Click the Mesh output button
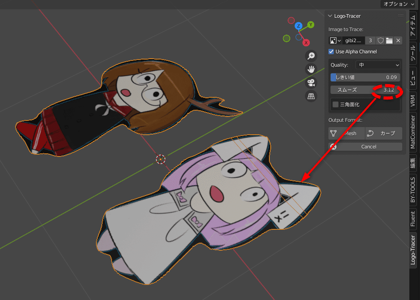The height and width of the screenshot is (300, 420). click(x=347, y=133)
